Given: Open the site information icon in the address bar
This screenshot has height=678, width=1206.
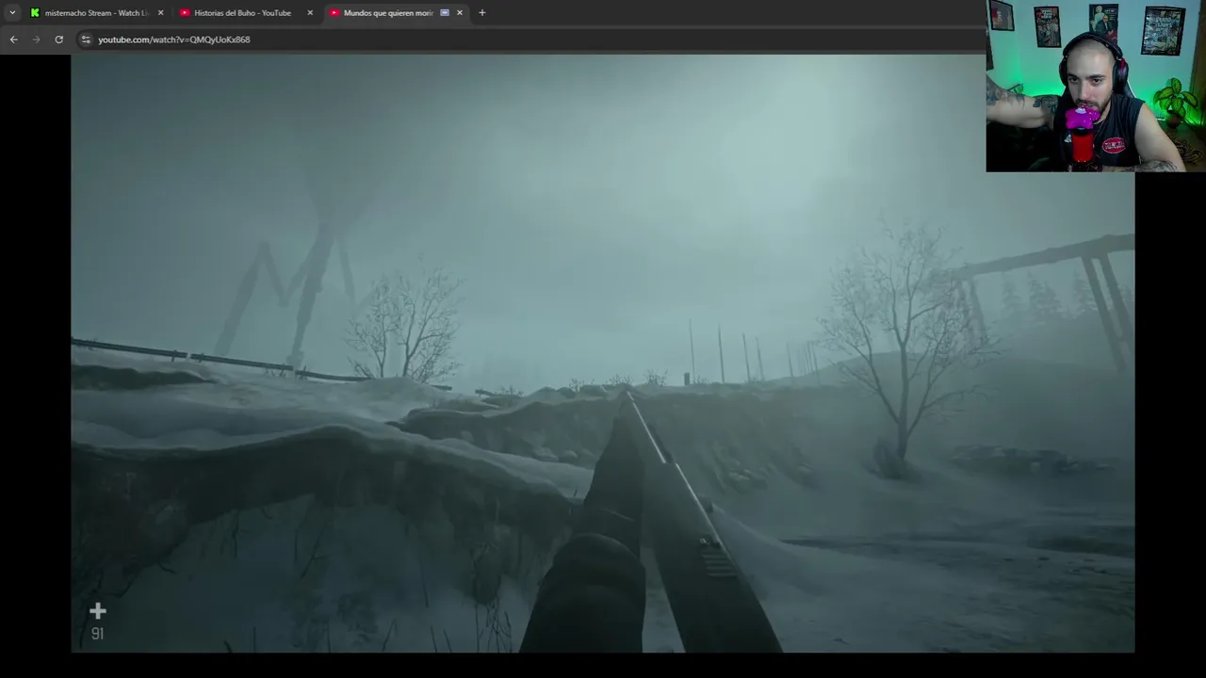Looking at the screenshot, I should (x=86, y=40).
